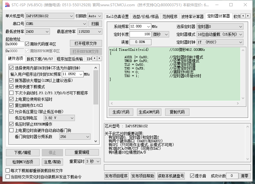Toggle 复位脚用作I/O口 checkbox

click(x=11, y=105)
